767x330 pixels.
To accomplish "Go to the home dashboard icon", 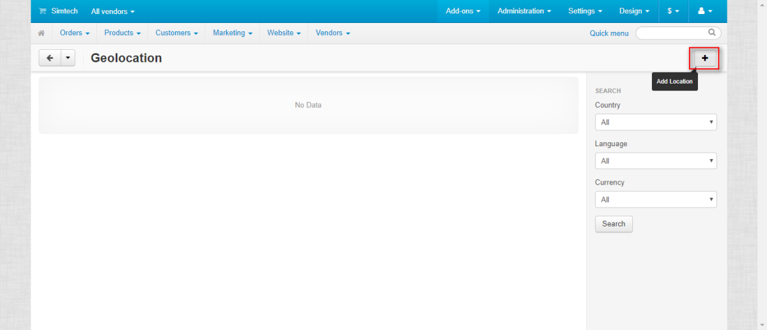I will pyautogui.click(x=42, y=33).
